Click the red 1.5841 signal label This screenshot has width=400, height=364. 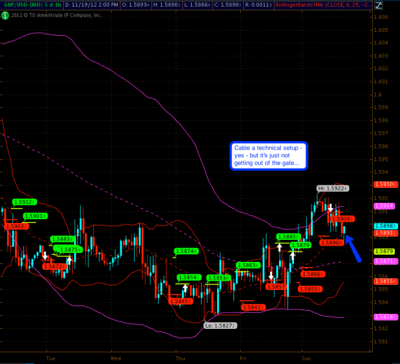coord(252,307)
